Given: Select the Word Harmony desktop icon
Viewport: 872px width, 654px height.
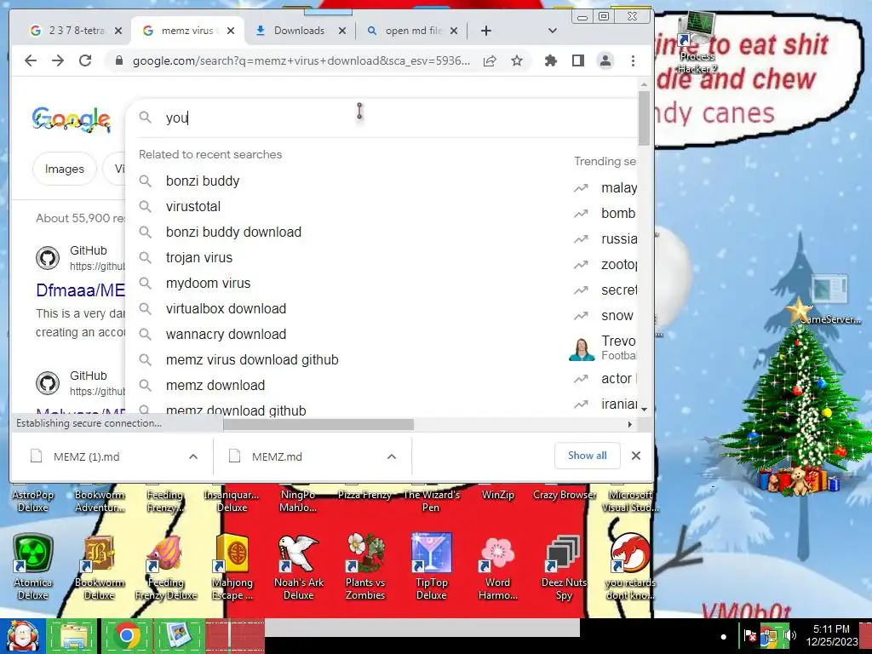Looking at the screenshot, I should coord(497,566).
